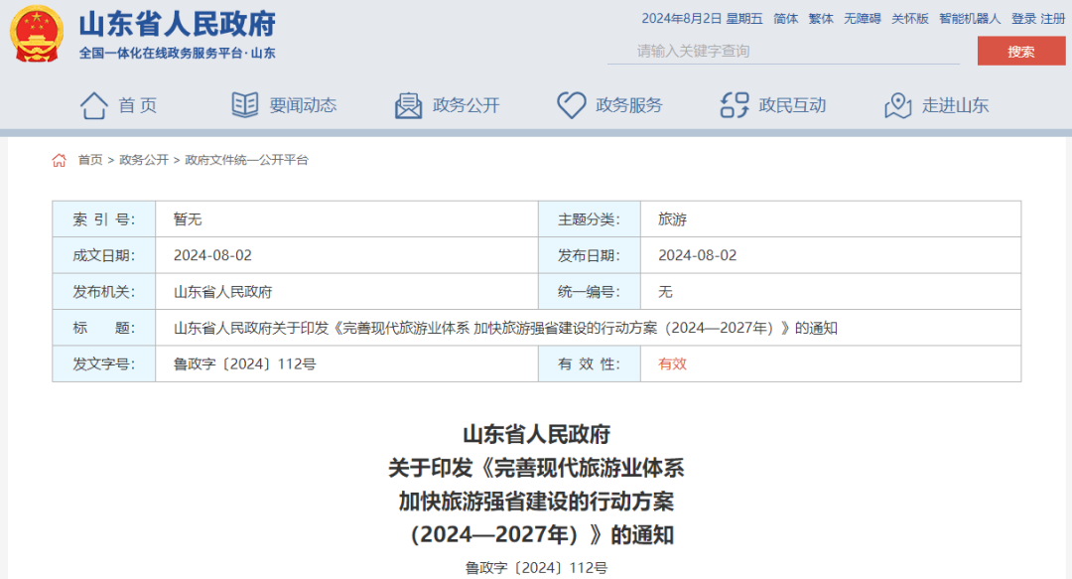Focus the keyword search input field
The height and width of the screenshot is (579, 1072).
783,52
